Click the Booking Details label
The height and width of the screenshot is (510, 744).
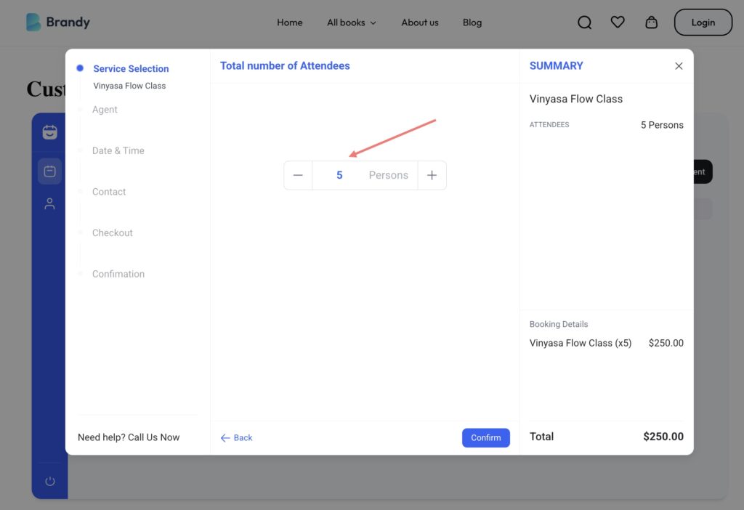559,324
